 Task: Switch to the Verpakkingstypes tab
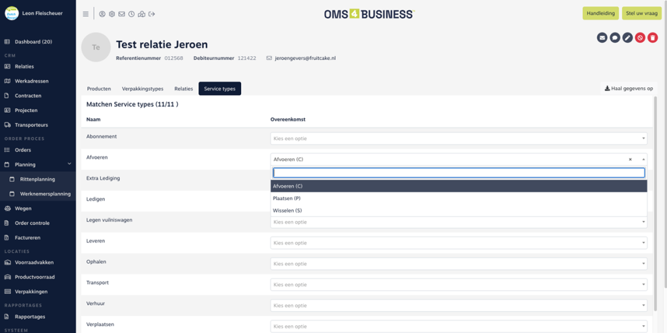(x=143, y=89)
